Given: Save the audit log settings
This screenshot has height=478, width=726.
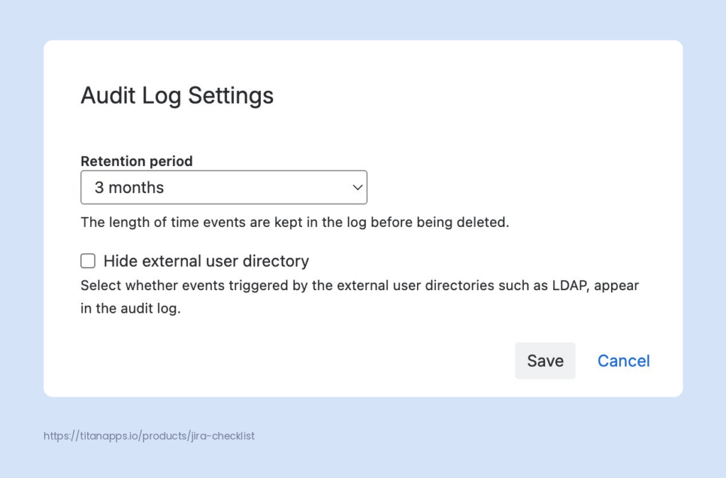Looking at the screenshot, I should coord(544,360).
